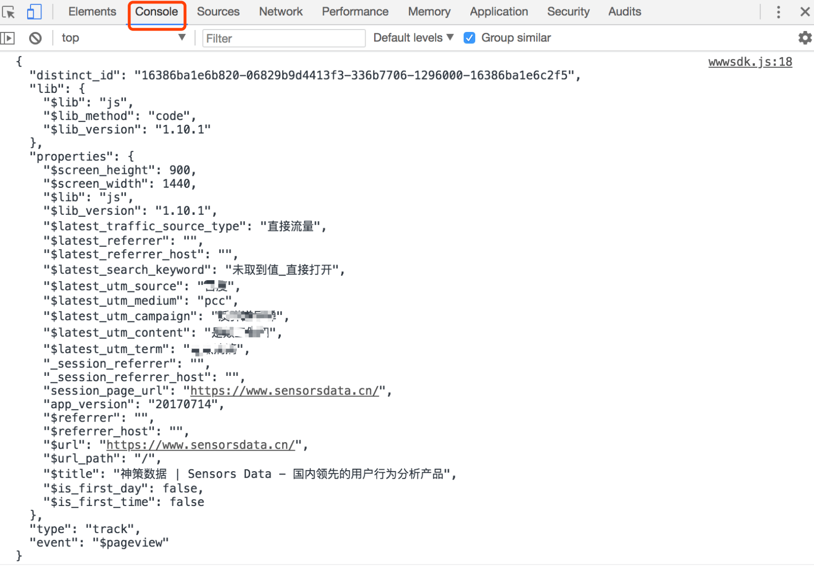The image size is (814, 566).
Task: Close the DevTools panel
Action: point(805,12)
